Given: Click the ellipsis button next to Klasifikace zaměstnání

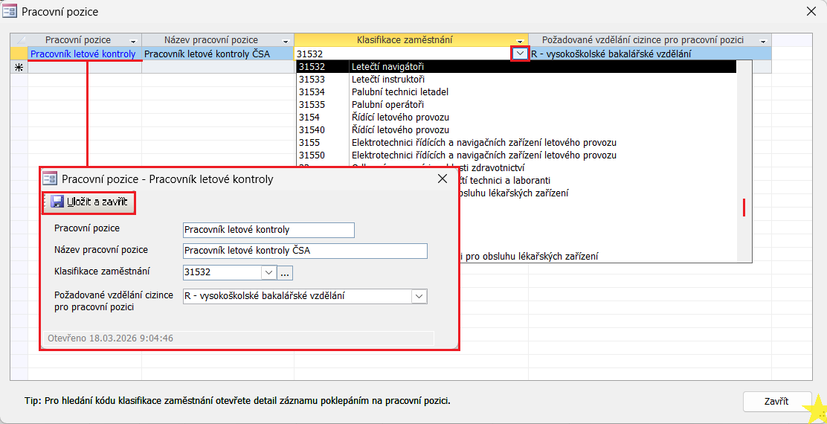Looking at the screenshot, I should [x=286, y=273].
